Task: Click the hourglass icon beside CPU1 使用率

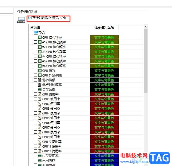Action: click(x=40, y=99)
